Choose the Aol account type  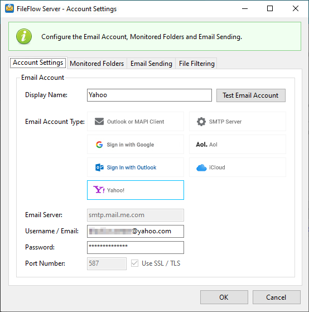pos(238,144)
